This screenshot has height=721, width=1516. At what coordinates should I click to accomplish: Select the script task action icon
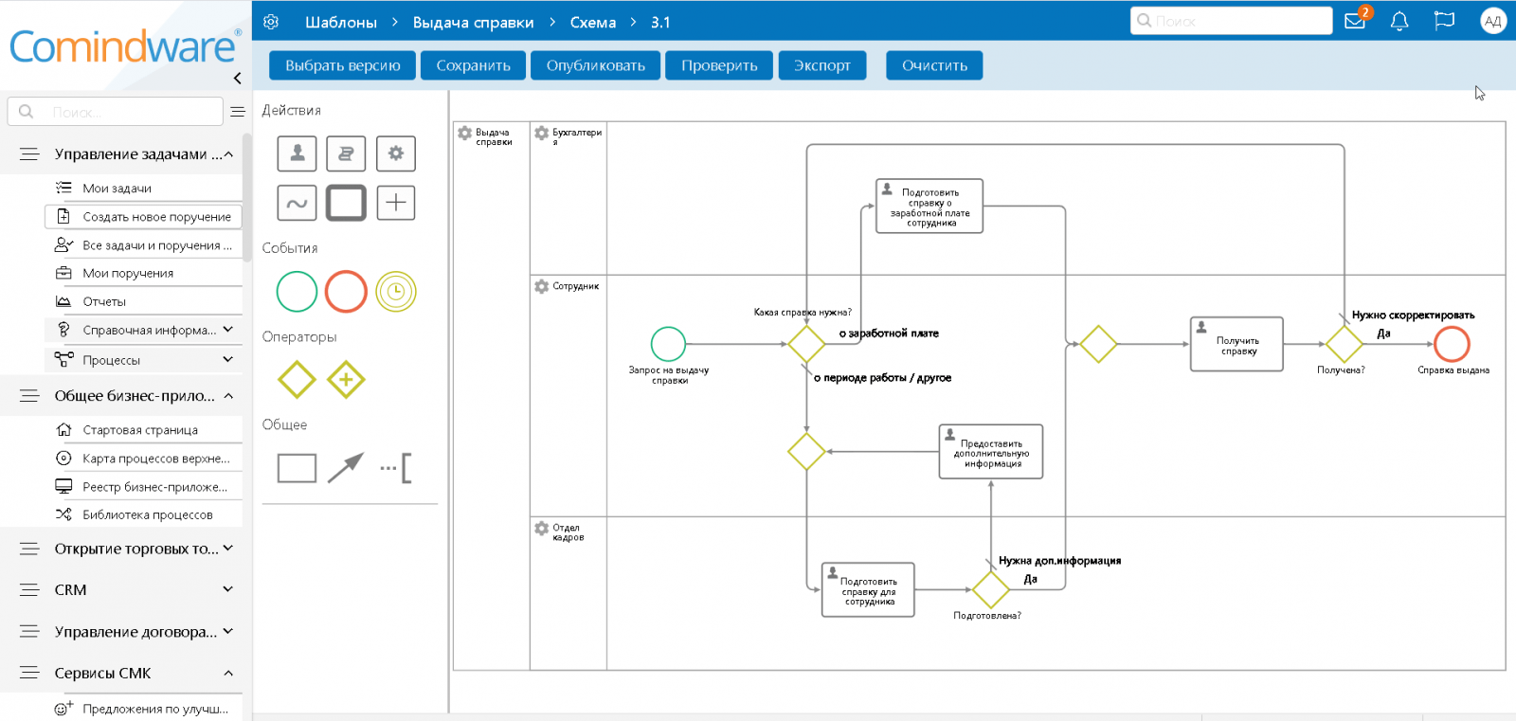[346, 153]
